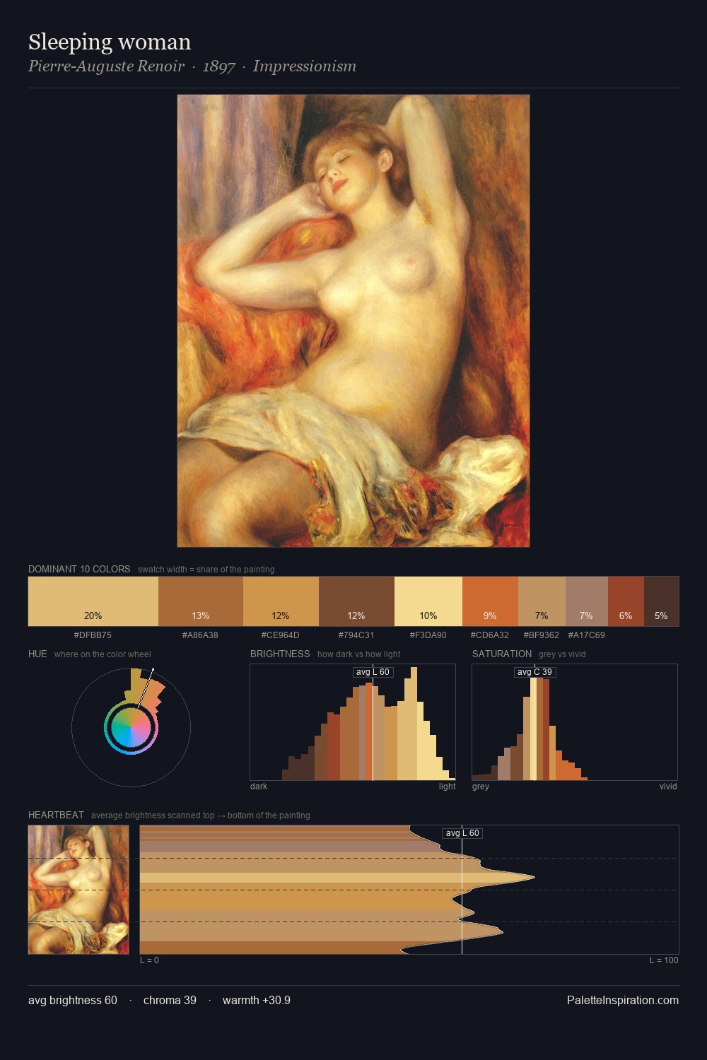The height and width of the screenshot is (1060, 707).
Task: Click the 20% swatch #DFBB75
Action: point(93,601)
